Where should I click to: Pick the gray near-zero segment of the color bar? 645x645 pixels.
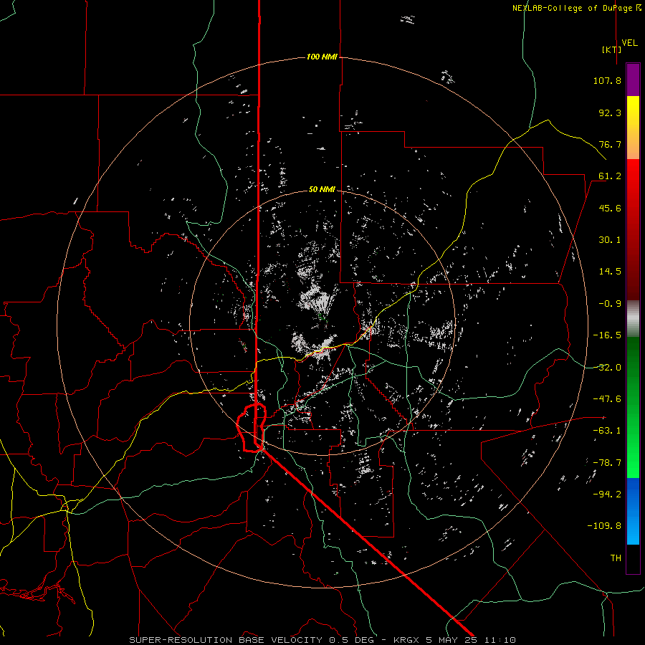[633, 319]
